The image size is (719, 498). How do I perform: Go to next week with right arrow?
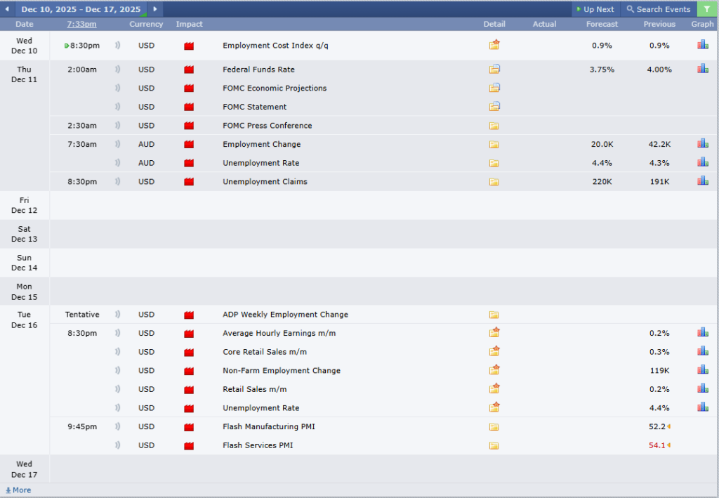154,9
